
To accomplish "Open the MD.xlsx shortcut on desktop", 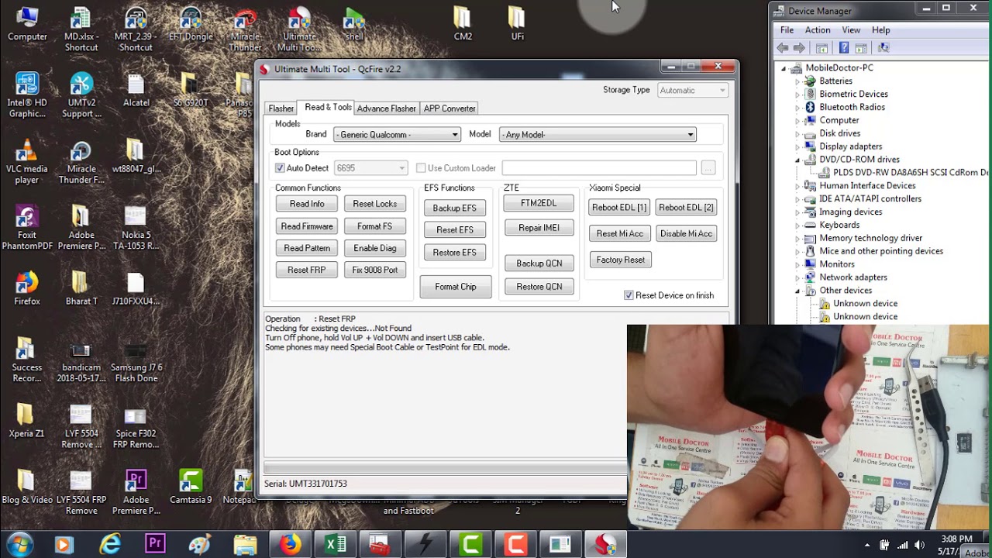I will pos(81,29).
